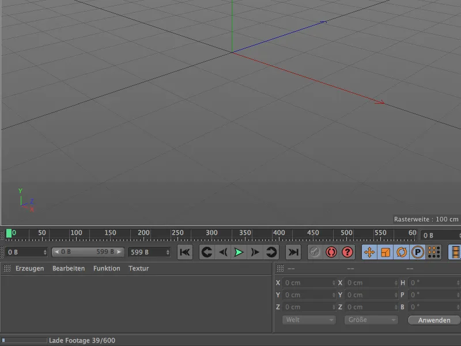Open the Textur menu
The image size is (461, 346).
138,269
